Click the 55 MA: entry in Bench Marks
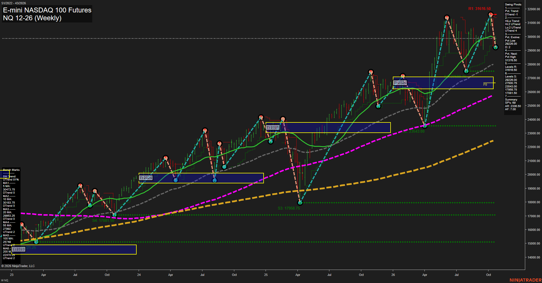 point(7,225)
